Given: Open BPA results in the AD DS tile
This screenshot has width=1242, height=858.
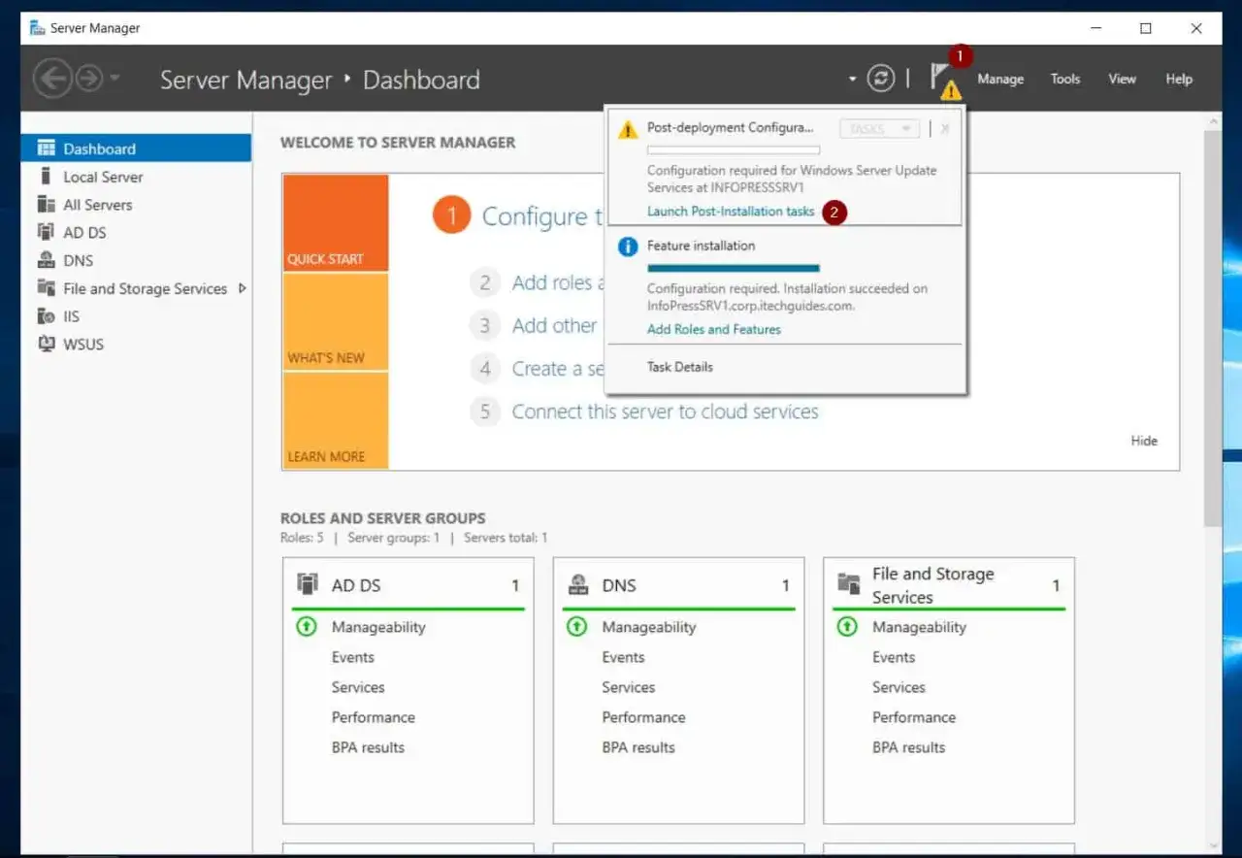Looking at the screenshot, I should pyautogui.click(x=368, y=747).
